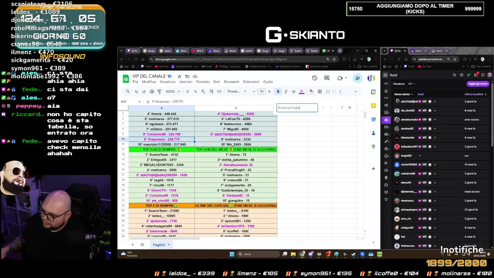Click the Aggiungi nuovo button
Image resolution: width=494 pixels, height=278 pixels.
click(x=478, y=84)
